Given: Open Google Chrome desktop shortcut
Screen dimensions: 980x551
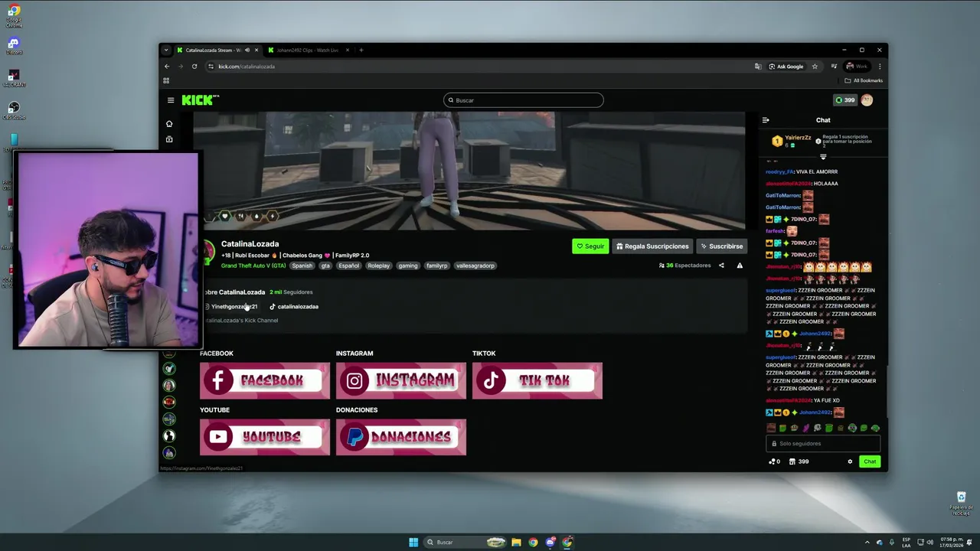Looking at the screenshot, I should [14, 15].
